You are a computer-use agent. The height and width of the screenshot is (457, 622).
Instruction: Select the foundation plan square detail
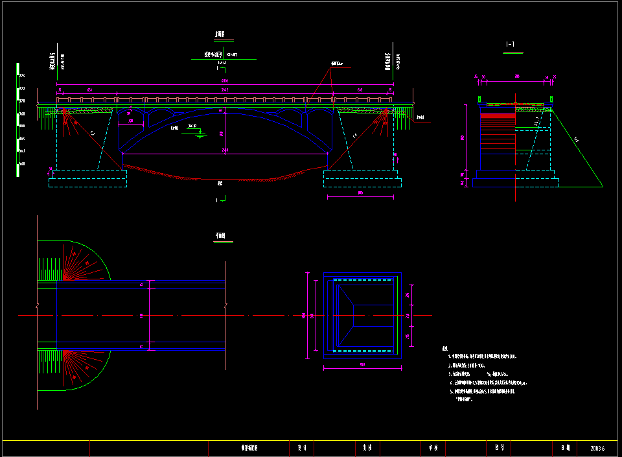[362, 315]
